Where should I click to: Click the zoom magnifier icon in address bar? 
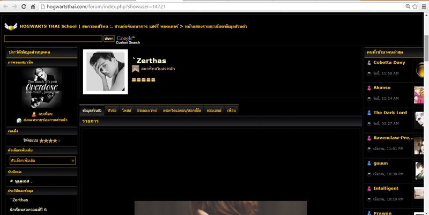408,6
